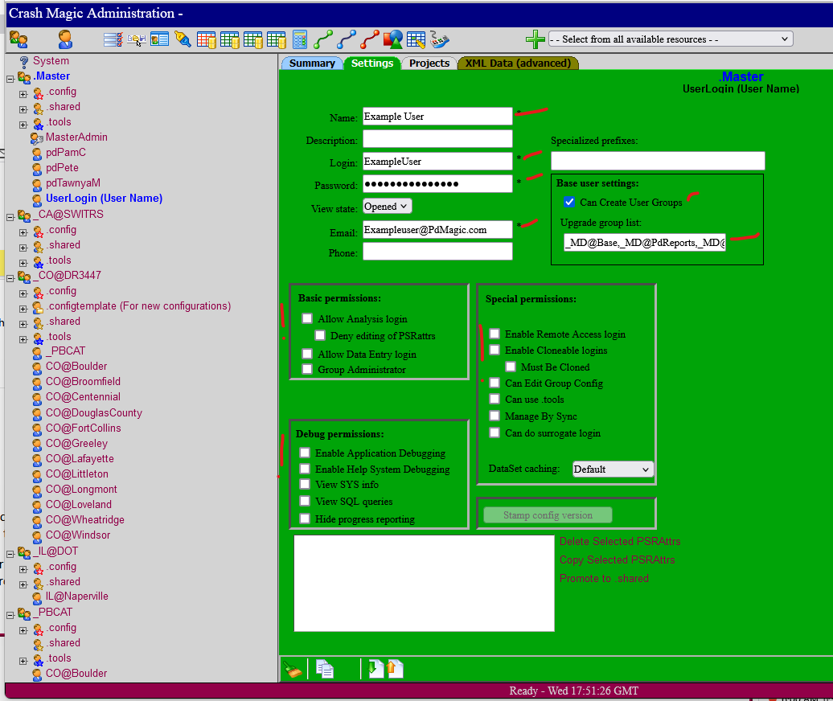Click the small form with pointer toolbar icon
The height and width of the screenshot is (701, 833).
point(137,40)
